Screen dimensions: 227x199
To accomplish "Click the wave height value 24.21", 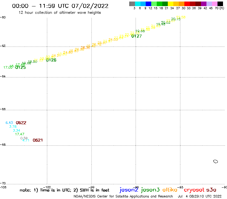I will (x=56, y=55).
